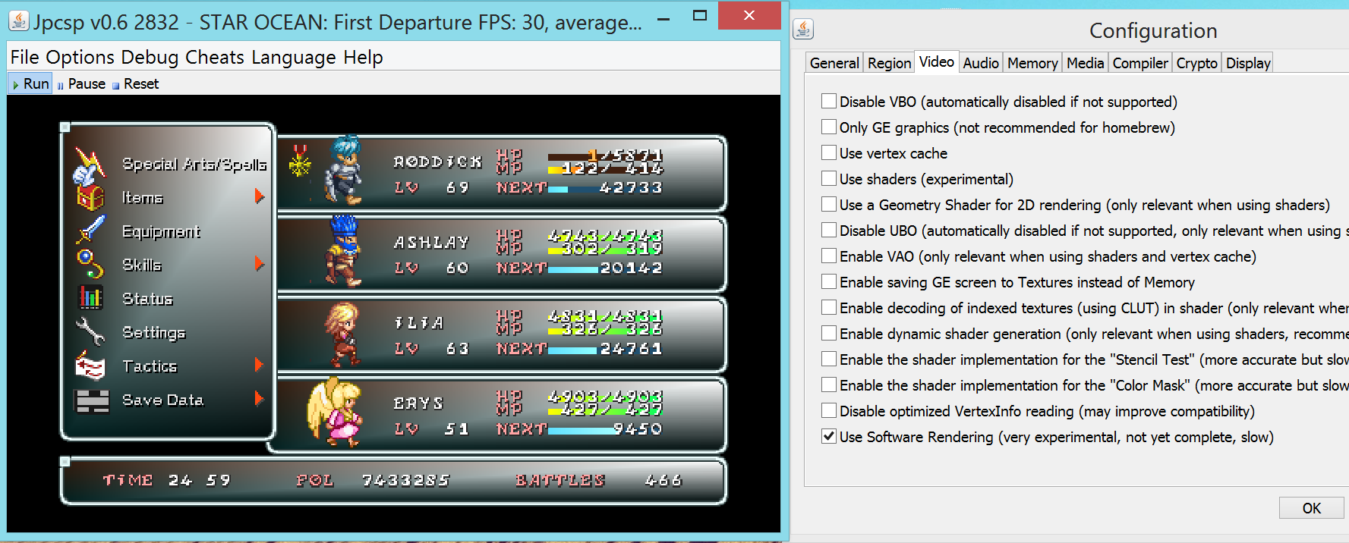Check Use shaders (experimental) option
Viewport: 1349px width, 543px height.
829,179
